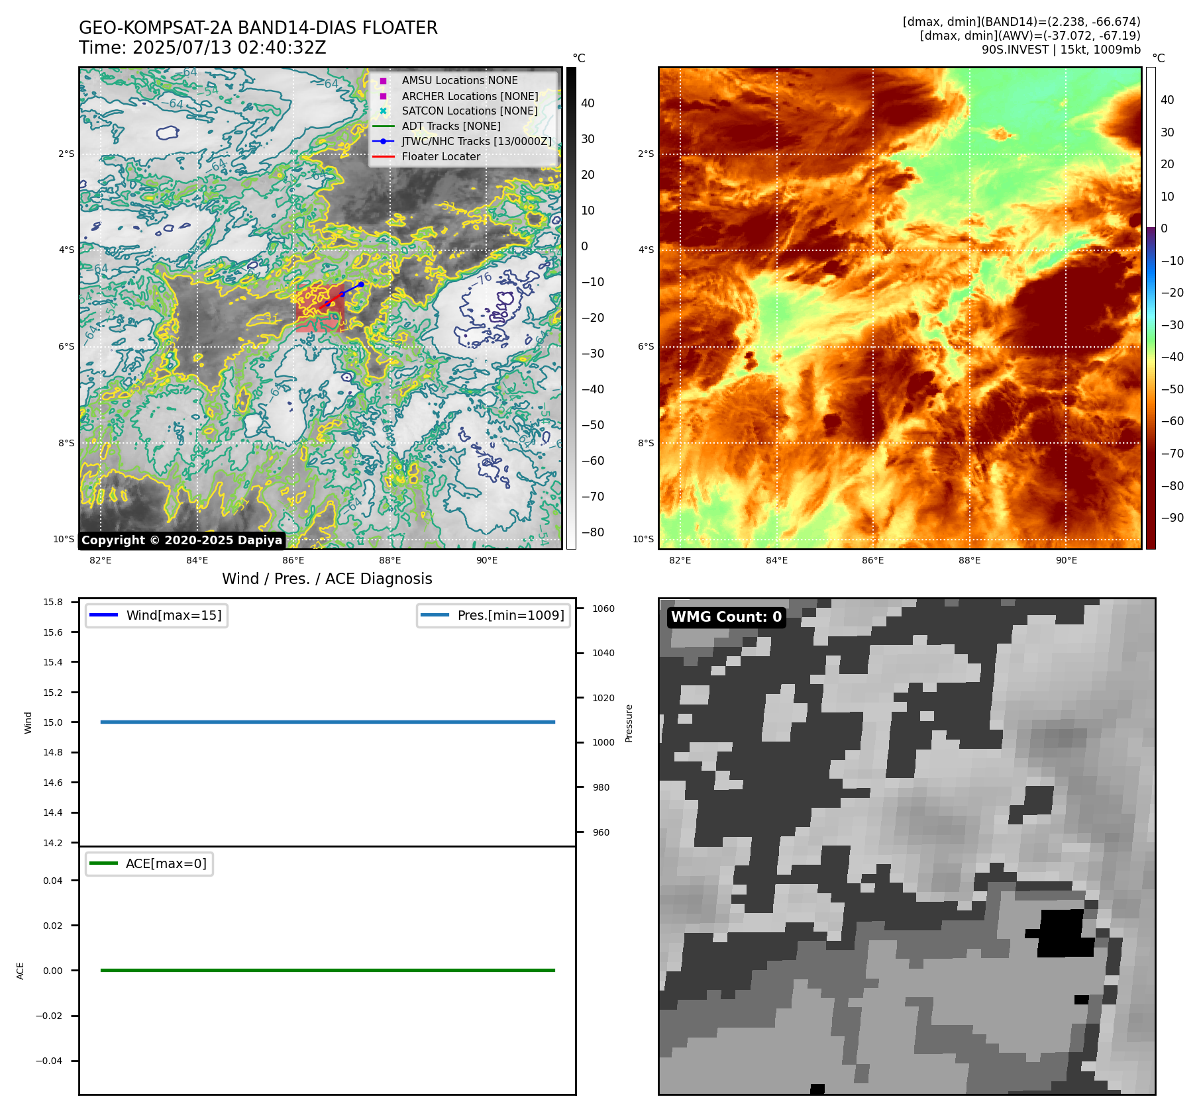The width and height of the screenshot is (1201, 1119).
Task: Click the AMSU Locations magenta square marker
Action: coord(383,81)
